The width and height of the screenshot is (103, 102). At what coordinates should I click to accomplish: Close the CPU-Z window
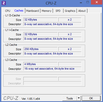(97, 2)
